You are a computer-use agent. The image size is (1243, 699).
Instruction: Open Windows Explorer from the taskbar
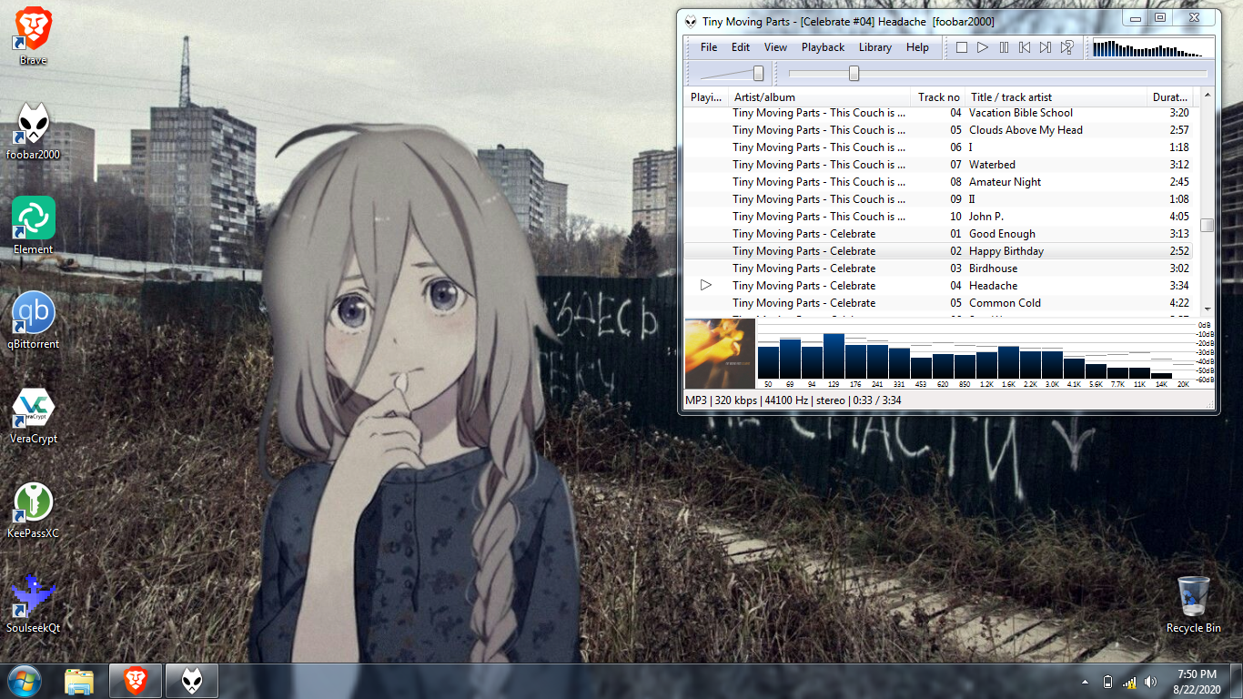(80, 681)
